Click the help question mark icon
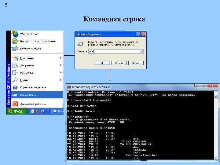 [15, 87]
